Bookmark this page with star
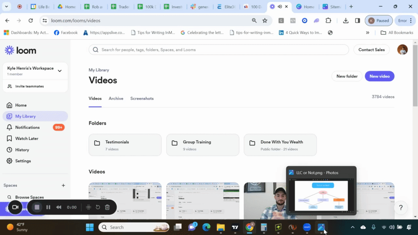The image size is (418, 235). point(265,20)
